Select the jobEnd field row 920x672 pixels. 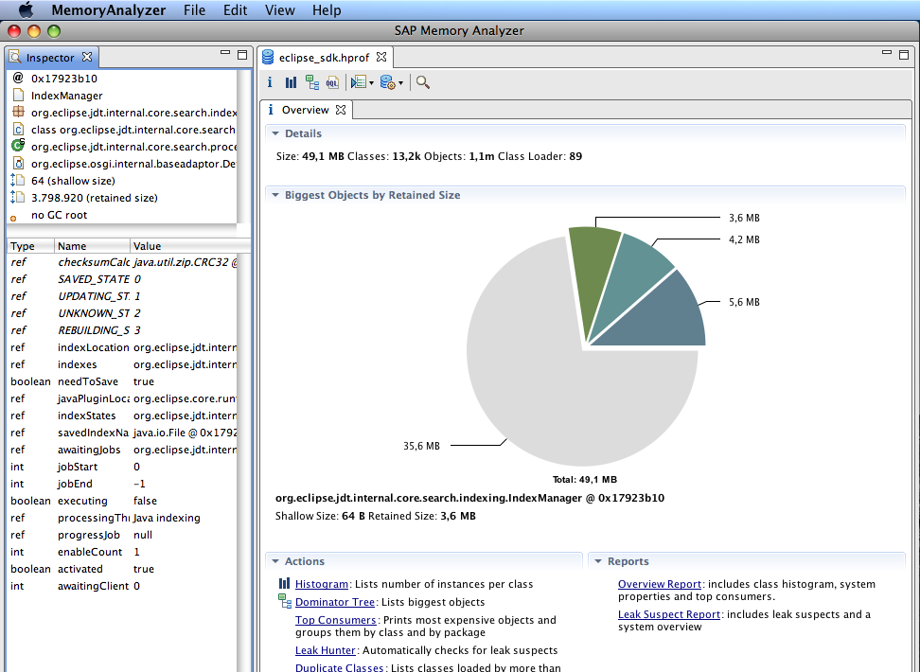122,484
